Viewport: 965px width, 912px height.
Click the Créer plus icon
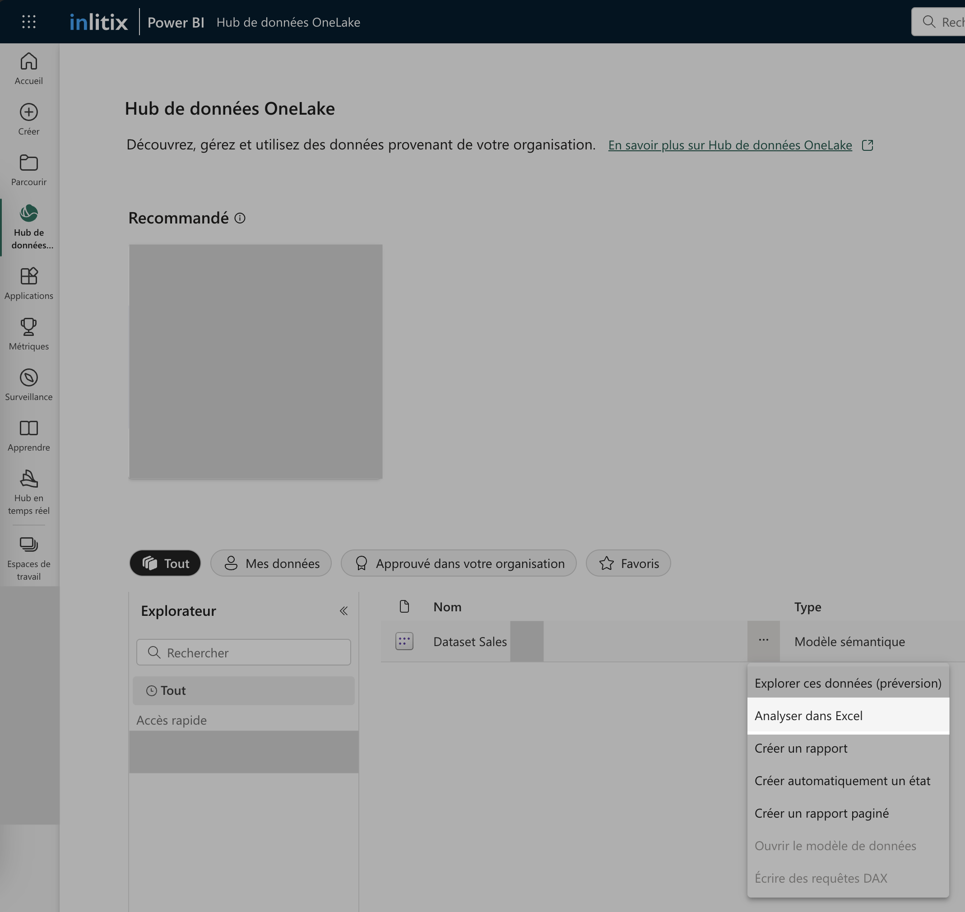point(29,112)
